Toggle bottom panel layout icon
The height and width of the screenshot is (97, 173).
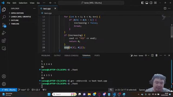click(147, 3)
